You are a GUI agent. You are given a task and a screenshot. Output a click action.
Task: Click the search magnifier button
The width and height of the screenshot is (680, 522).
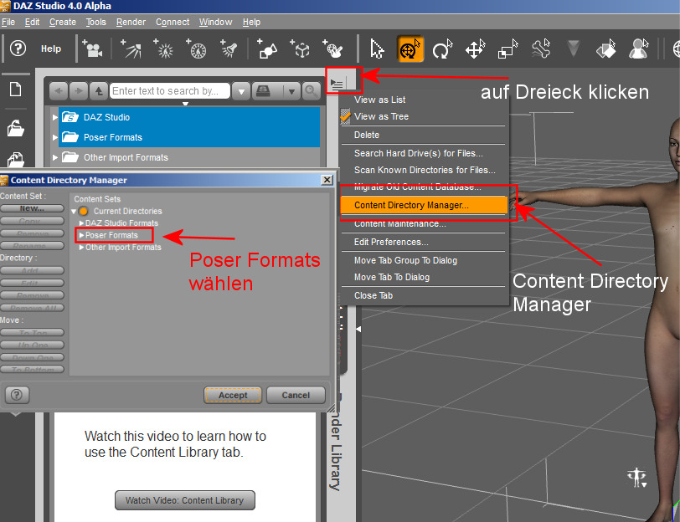311,91
